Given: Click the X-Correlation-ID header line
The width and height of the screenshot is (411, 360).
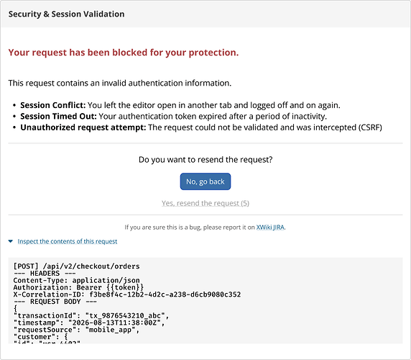Looking at the screenshot, I should pyautogui.click(x=127, y=294).
